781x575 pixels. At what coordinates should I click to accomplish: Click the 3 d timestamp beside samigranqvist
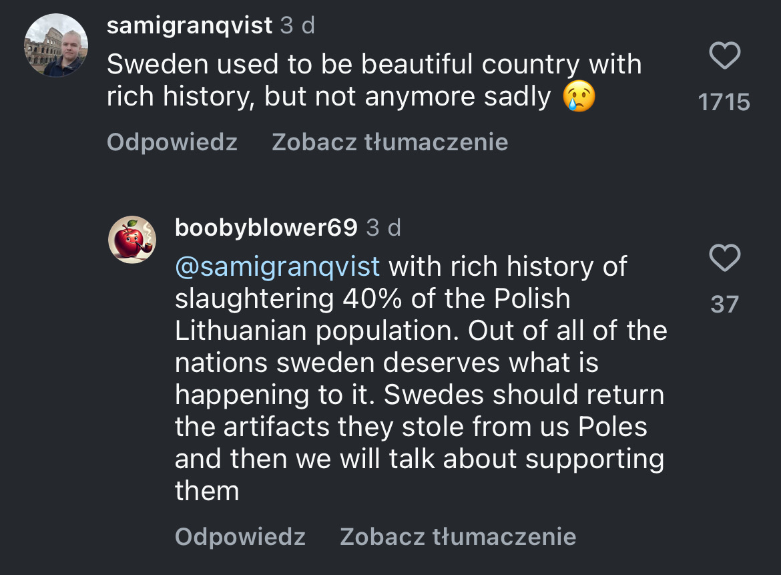coord(298,25)
